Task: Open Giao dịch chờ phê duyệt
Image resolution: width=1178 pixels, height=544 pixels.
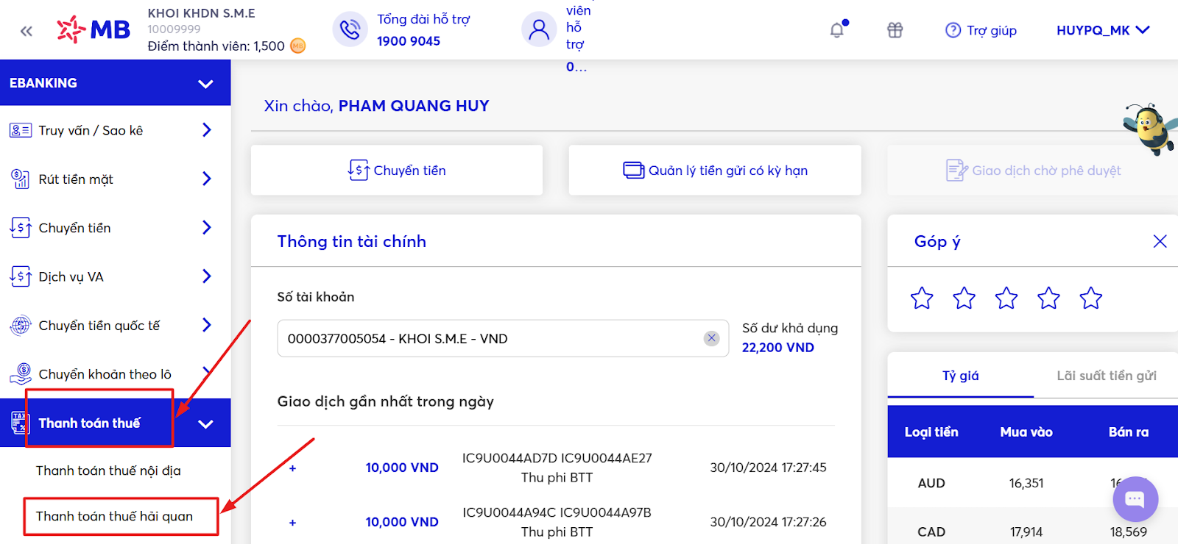Action: click(1033, 170)
